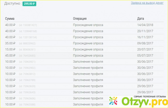The image size is (168, 108).
Task: Click 'Прохождение опроса' in the 05/07/2017 row
Action: (x=88, y=56)
